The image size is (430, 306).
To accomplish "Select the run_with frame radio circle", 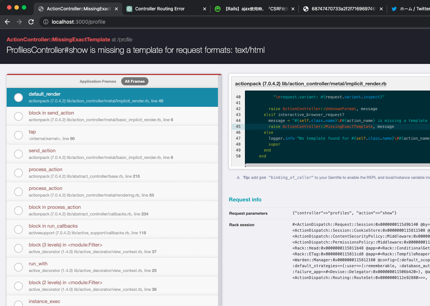I will pyautogui.click(x=18, y=267).
